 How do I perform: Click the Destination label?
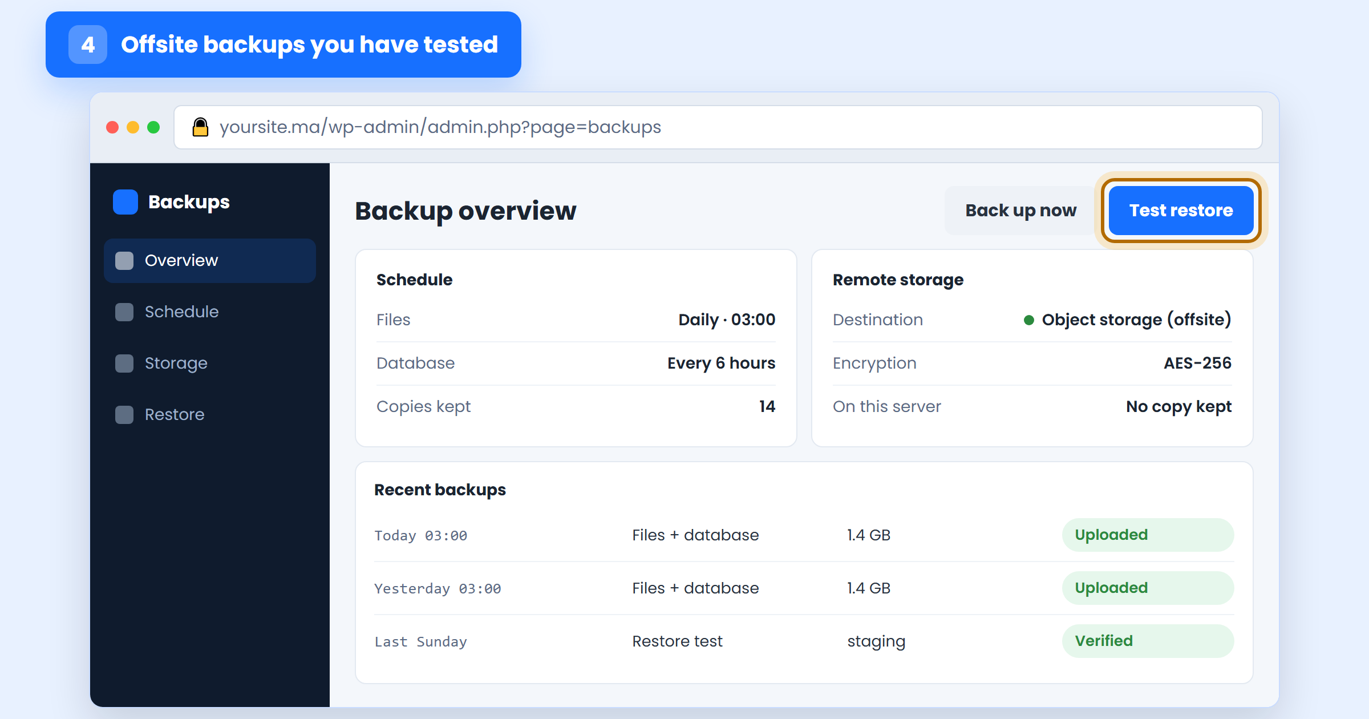click(877, 320)
